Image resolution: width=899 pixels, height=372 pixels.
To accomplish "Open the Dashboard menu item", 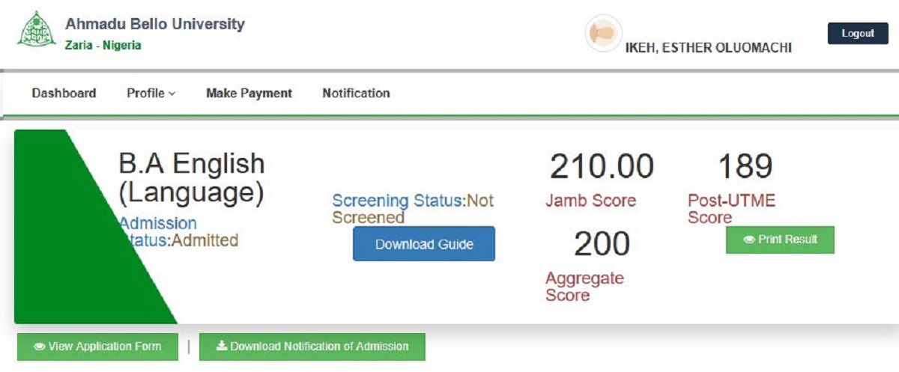I will point(64,94).
